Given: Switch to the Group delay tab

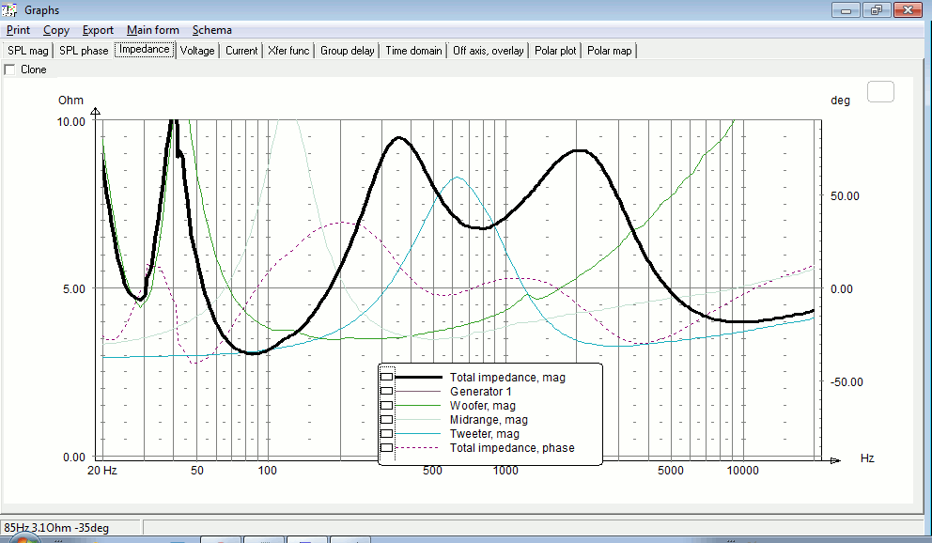Looking at the screenshot, I should pyautogui.click(x=347, y=51).
